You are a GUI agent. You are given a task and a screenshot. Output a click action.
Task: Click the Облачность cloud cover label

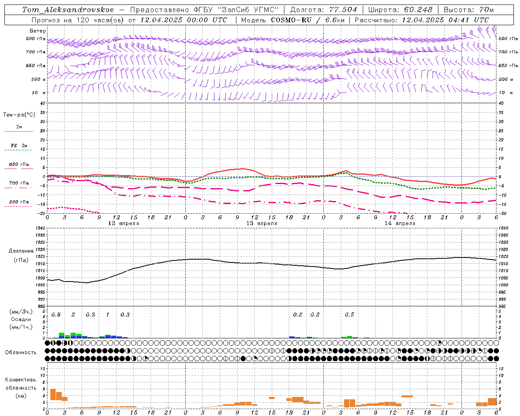[x=21, y=353]
